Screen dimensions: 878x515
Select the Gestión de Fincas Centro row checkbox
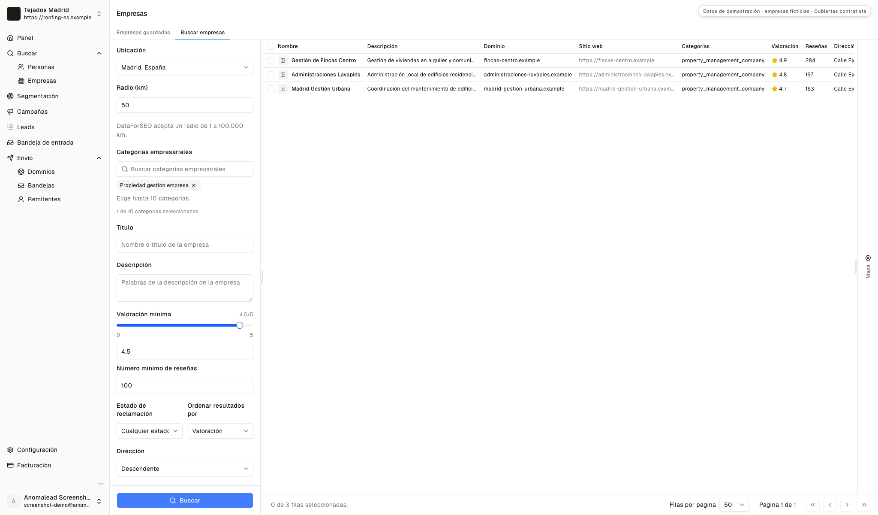[271, 61]
